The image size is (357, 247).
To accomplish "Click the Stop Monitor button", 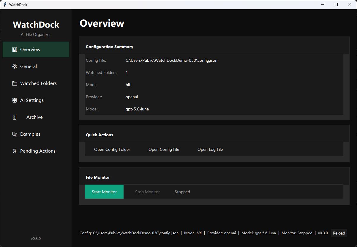I will [148, 192].
